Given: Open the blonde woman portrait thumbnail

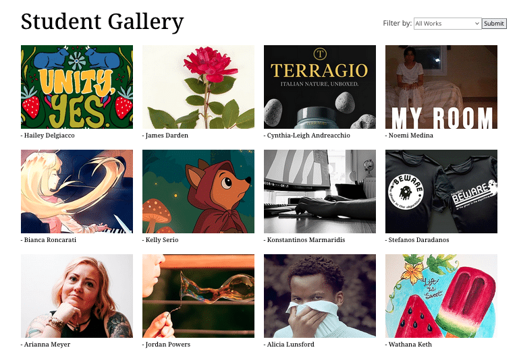Looking at the screenshot, I should coord(77,296).
